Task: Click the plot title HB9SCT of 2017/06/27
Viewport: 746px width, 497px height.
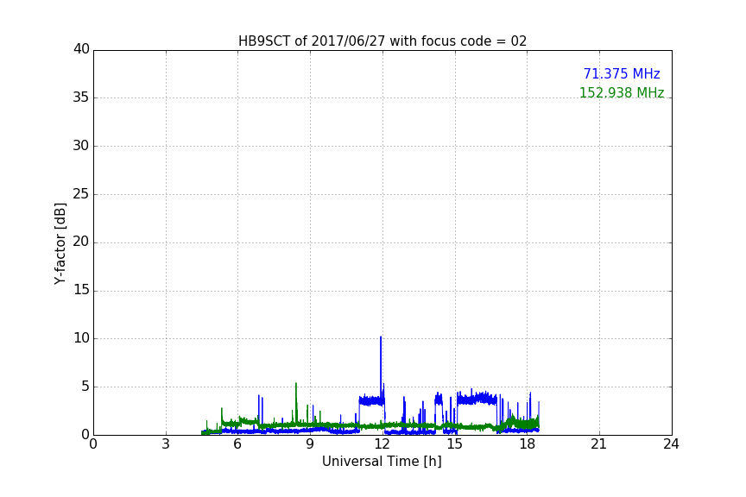Action: (382, 41)
